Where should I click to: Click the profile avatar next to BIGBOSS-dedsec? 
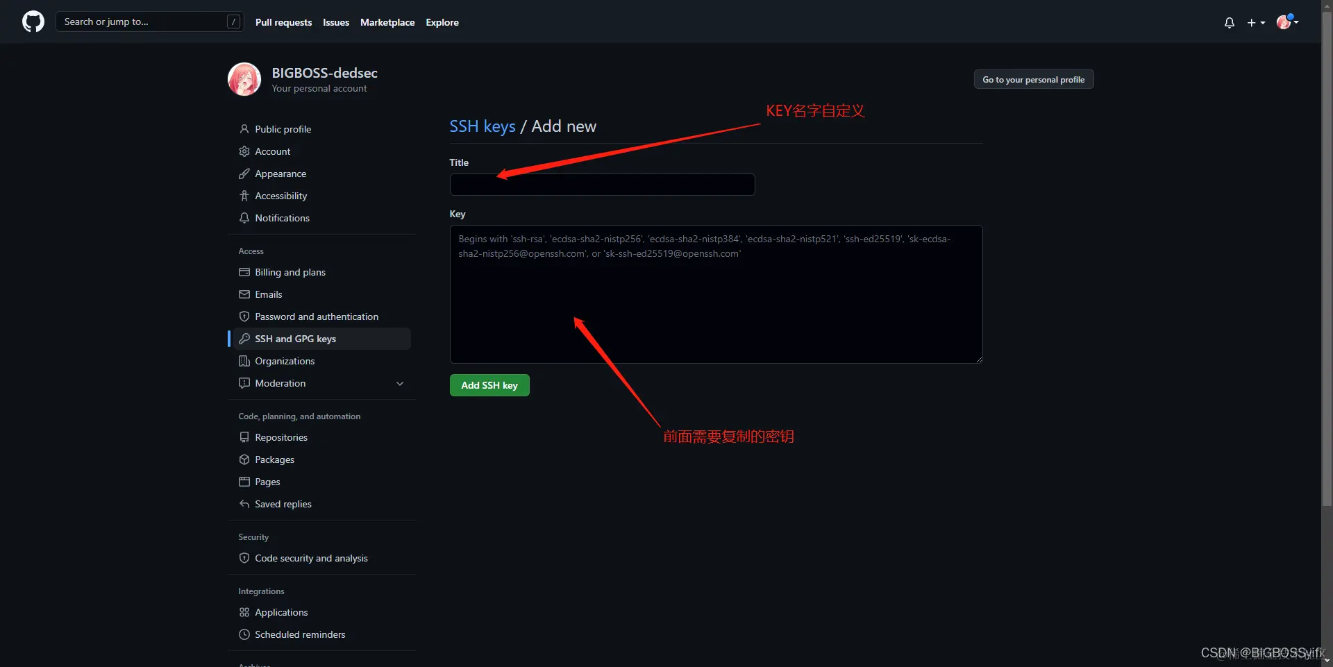244,79
